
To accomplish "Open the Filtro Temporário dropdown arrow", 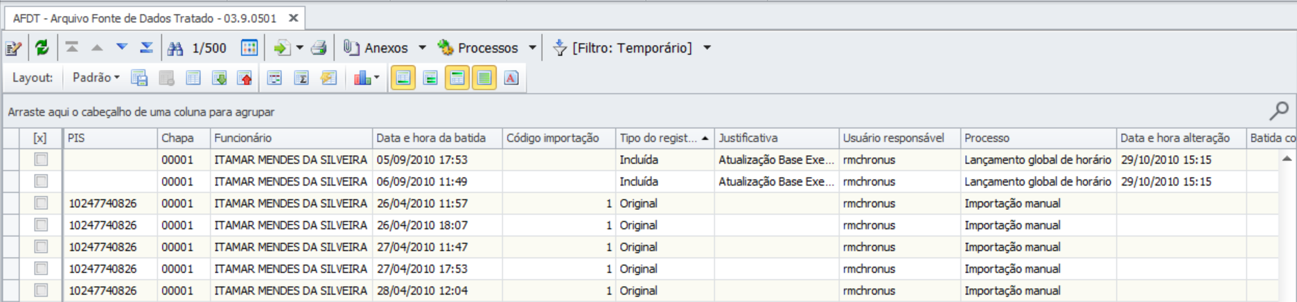I will [707, 48].
